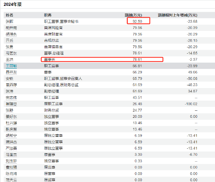Open the 綦好东 name link
The image size is (215, 182).
point(11,117)
